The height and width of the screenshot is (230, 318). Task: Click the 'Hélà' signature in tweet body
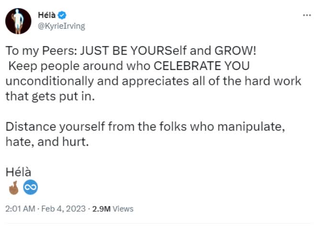(x=18, y=172)
